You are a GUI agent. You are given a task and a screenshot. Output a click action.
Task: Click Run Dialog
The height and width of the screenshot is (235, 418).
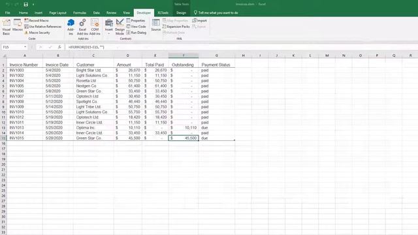[x=137, y=33]
